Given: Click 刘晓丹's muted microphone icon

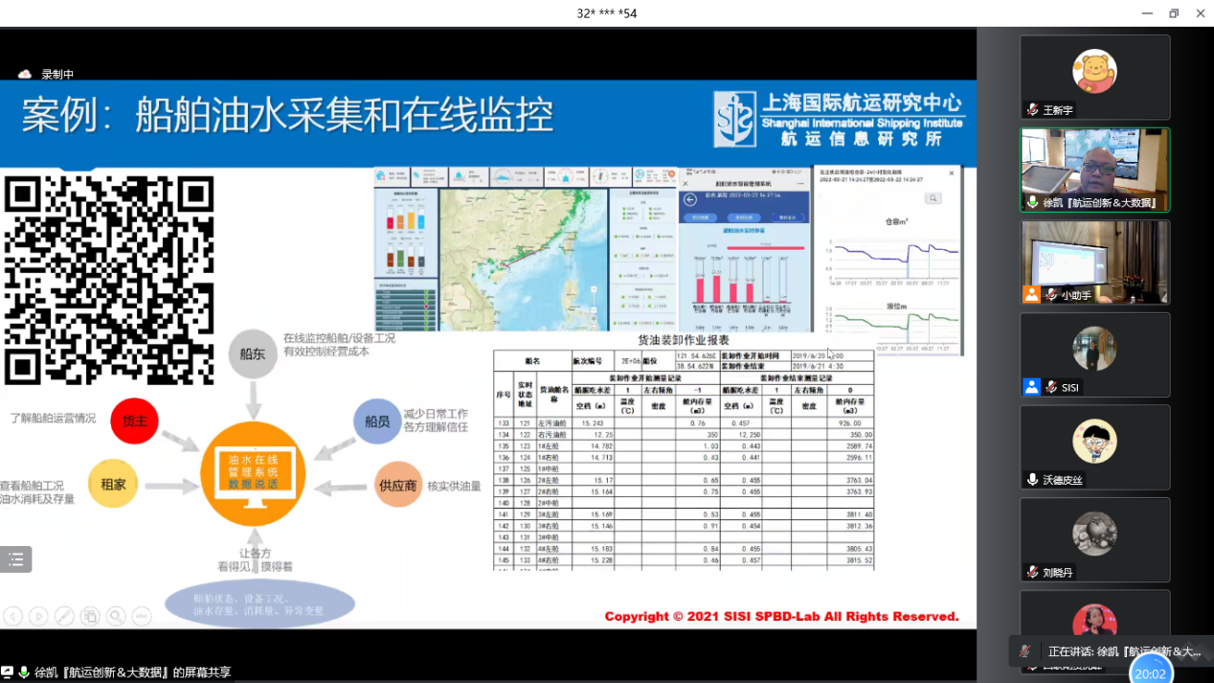Looking at the screenshot, I should (1032, 572).
